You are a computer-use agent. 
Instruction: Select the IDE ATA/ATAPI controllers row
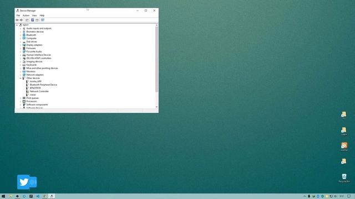39,58
